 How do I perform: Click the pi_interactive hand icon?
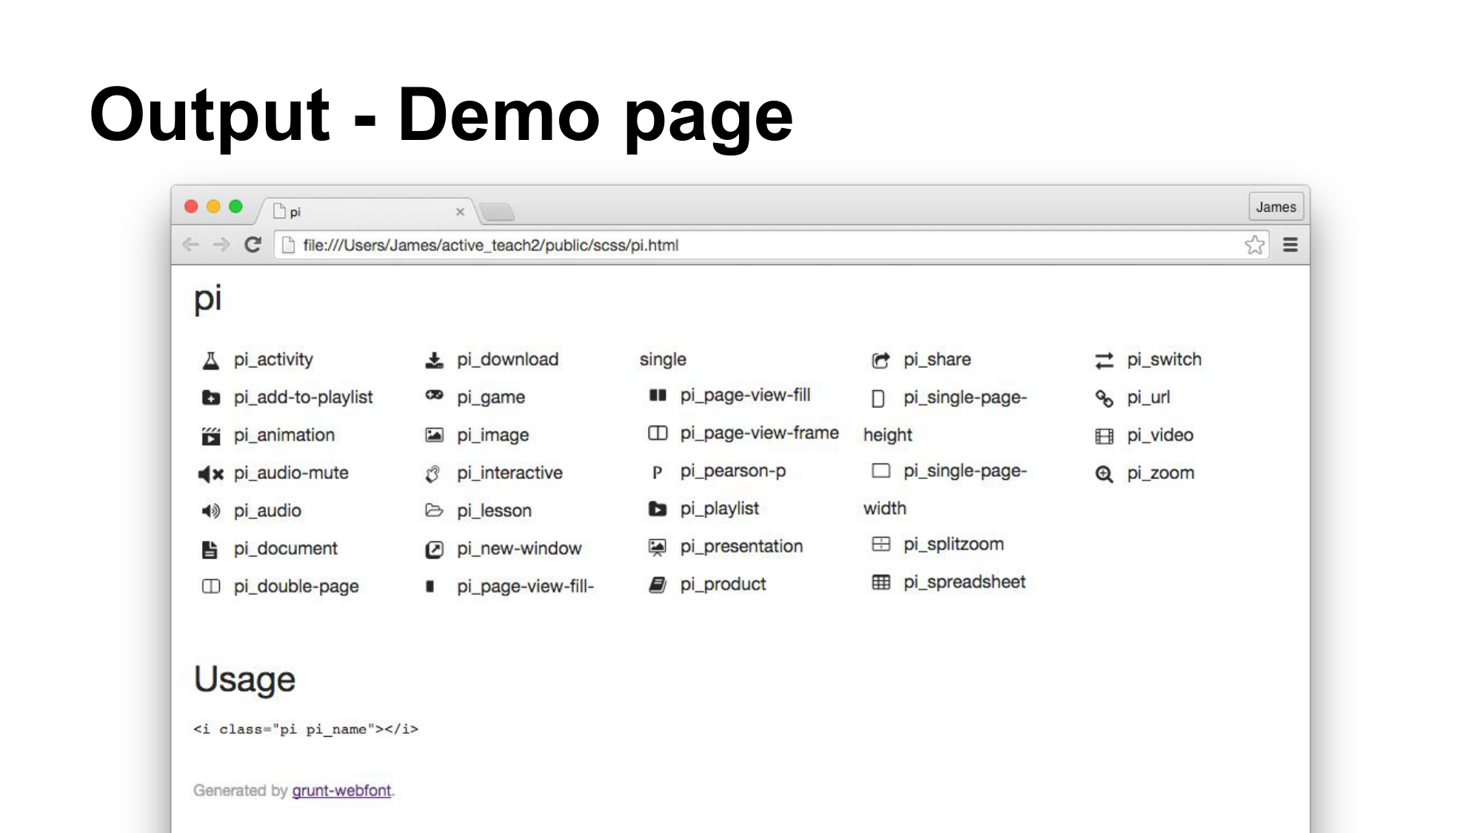433,474
